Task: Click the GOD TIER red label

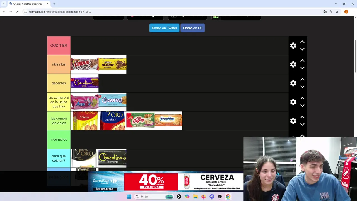Action: 59,46
